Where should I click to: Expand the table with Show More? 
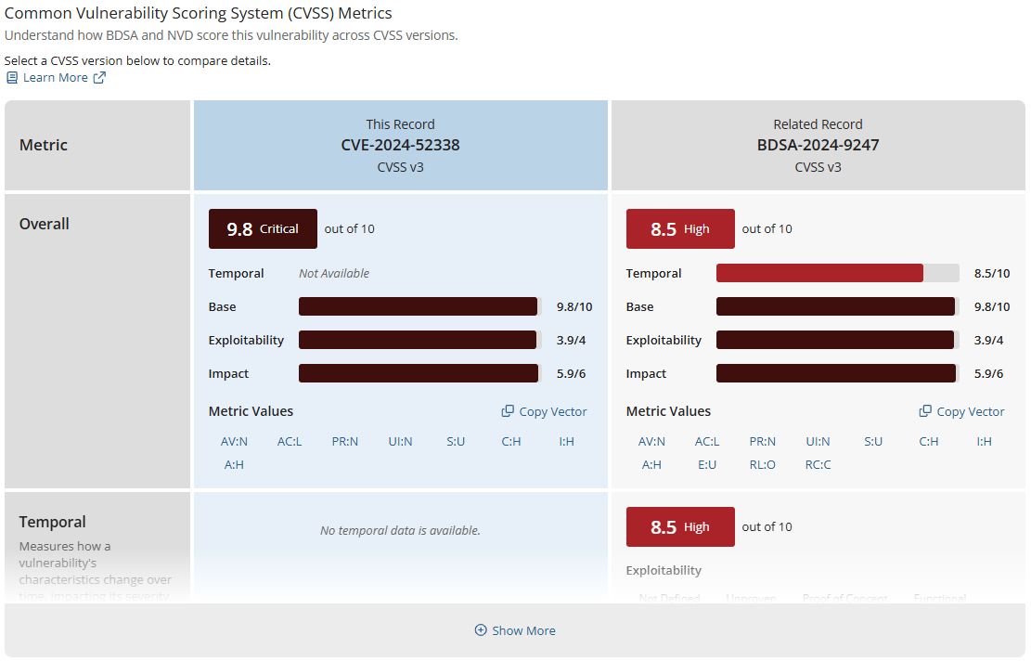pyautogui.click(x=515, y=630)
